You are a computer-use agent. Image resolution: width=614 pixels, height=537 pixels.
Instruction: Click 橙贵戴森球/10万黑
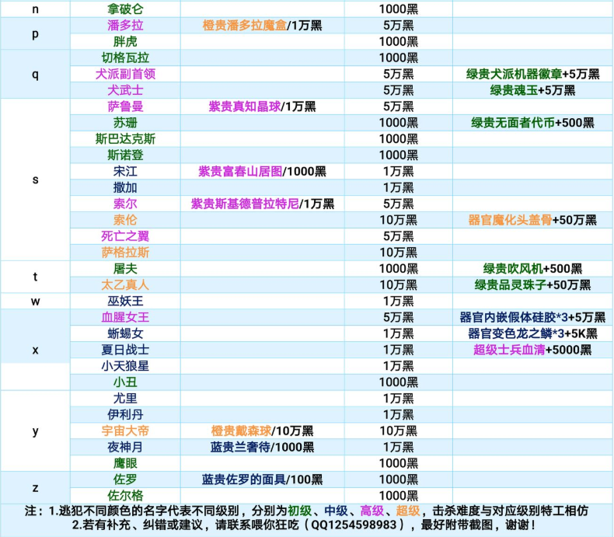[262, 431]
